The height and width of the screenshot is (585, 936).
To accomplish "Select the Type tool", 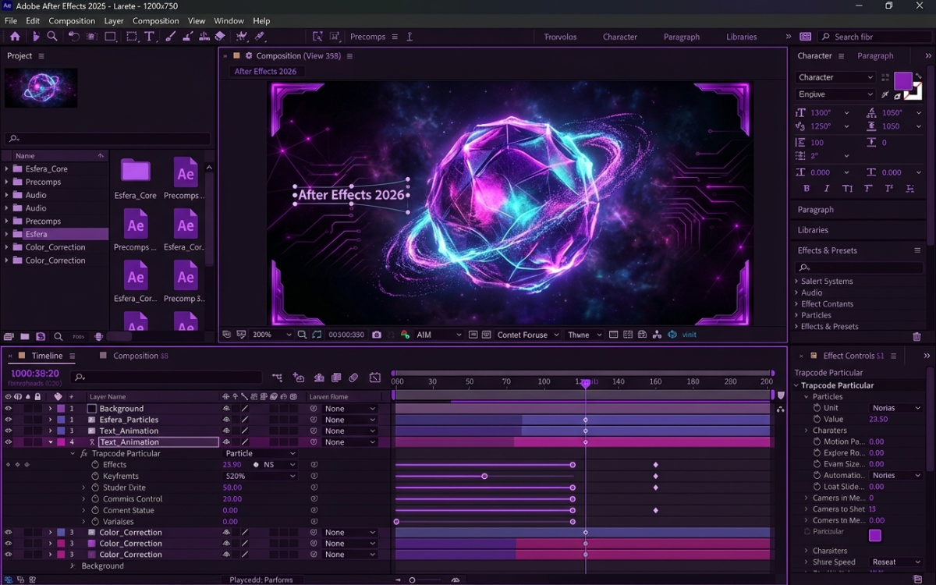I will tap(149, 37).
